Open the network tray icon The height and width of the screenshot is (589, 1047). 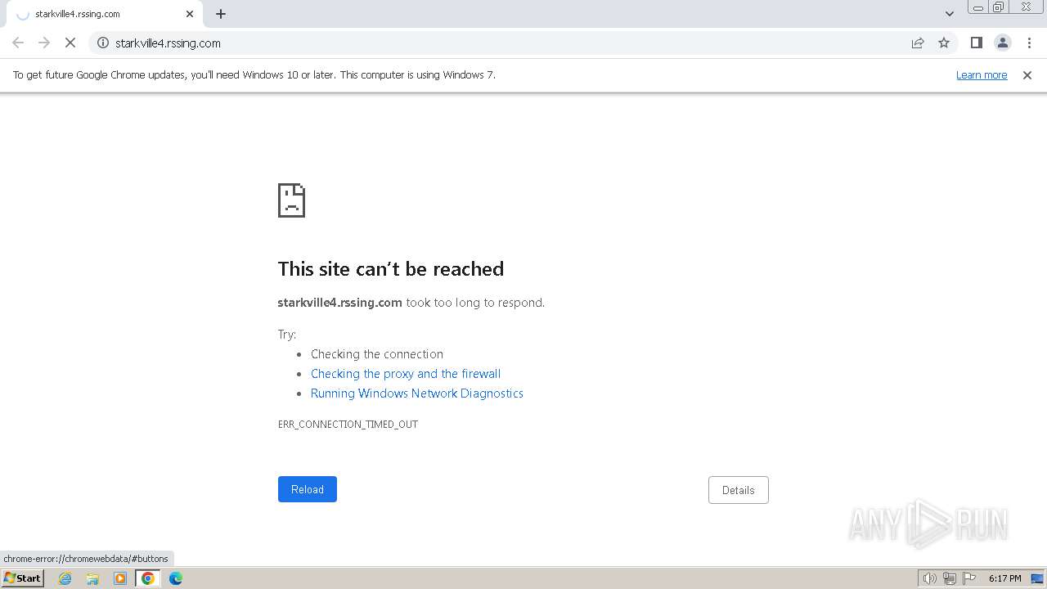pyautogui.click(x=950, y=578)
